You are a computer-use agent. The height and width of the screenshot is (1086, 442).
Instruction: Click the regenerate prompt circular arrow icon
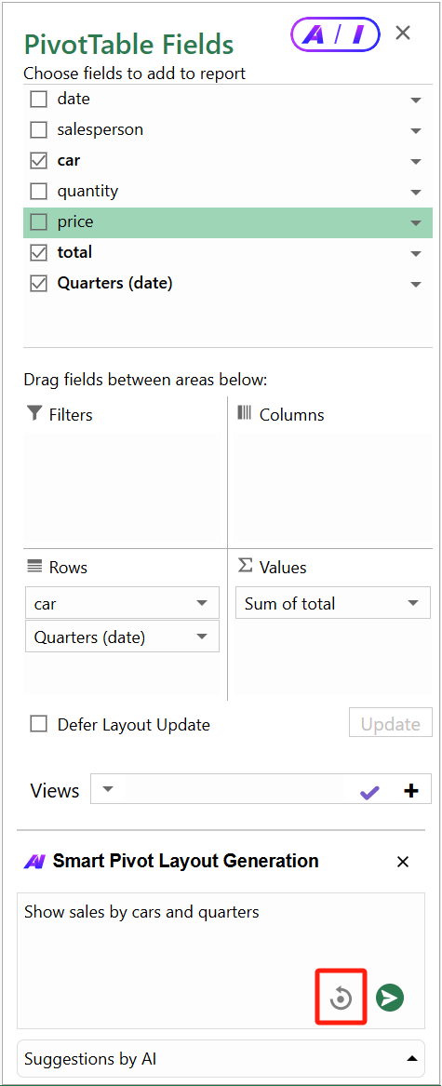[x=341, y=998]
